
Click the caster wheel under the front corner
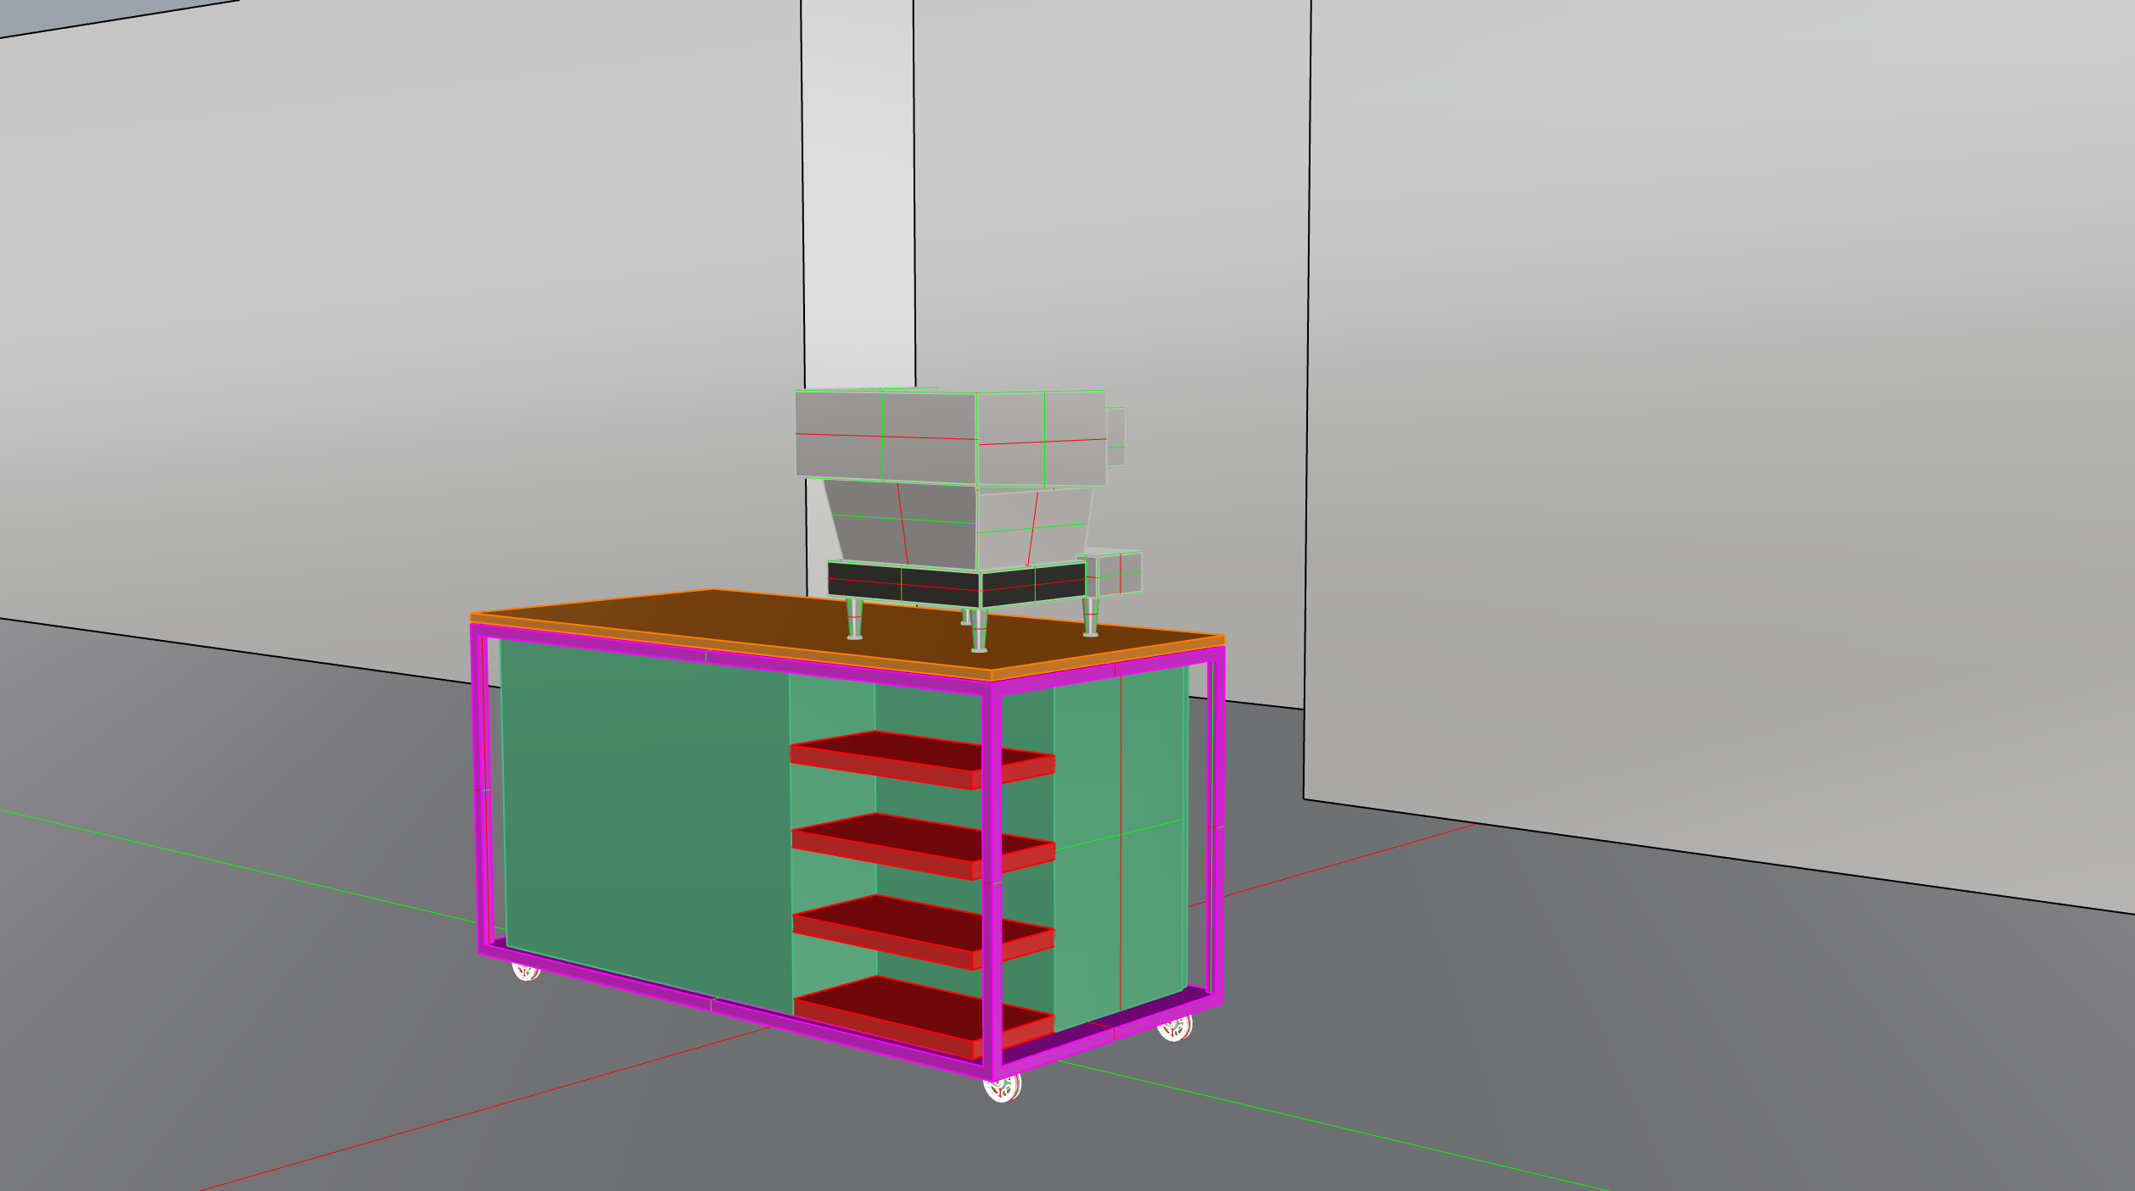(x=1002, y=1086)
